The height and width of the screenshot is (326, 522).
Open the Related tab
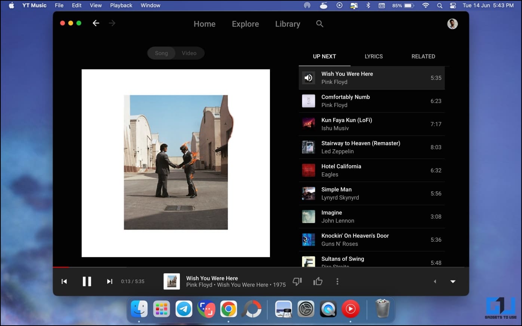click(x=423, y=56)
